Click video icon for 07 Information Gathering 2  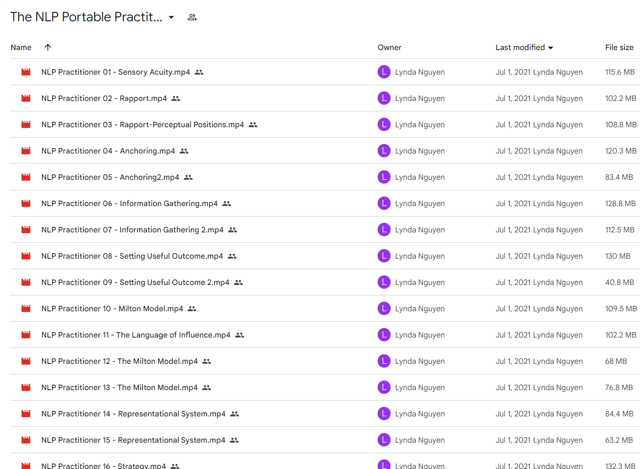point(26,230)
